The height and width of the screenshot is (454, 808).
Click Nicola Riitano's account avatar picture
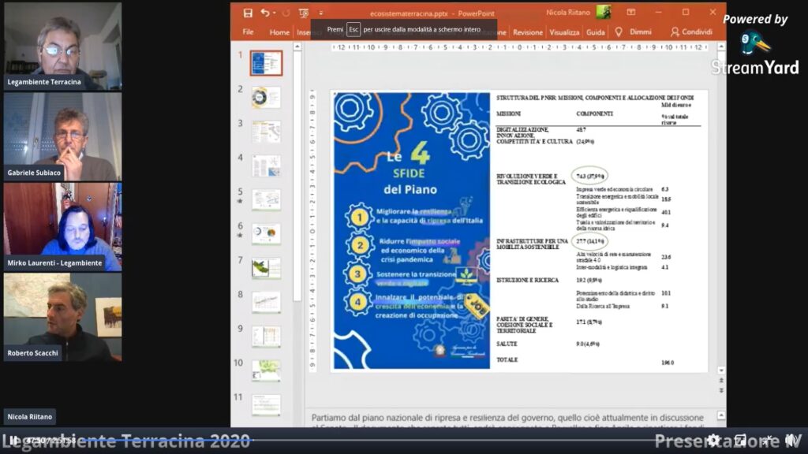pos(604,13)
